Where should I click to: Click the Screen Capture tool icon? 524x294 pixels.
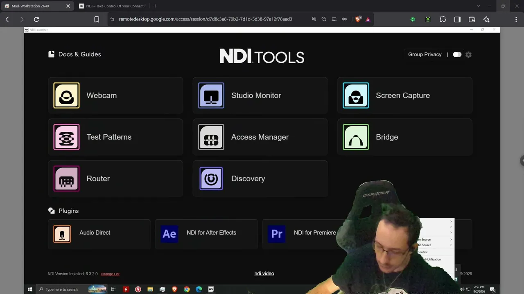pos(356,96)
